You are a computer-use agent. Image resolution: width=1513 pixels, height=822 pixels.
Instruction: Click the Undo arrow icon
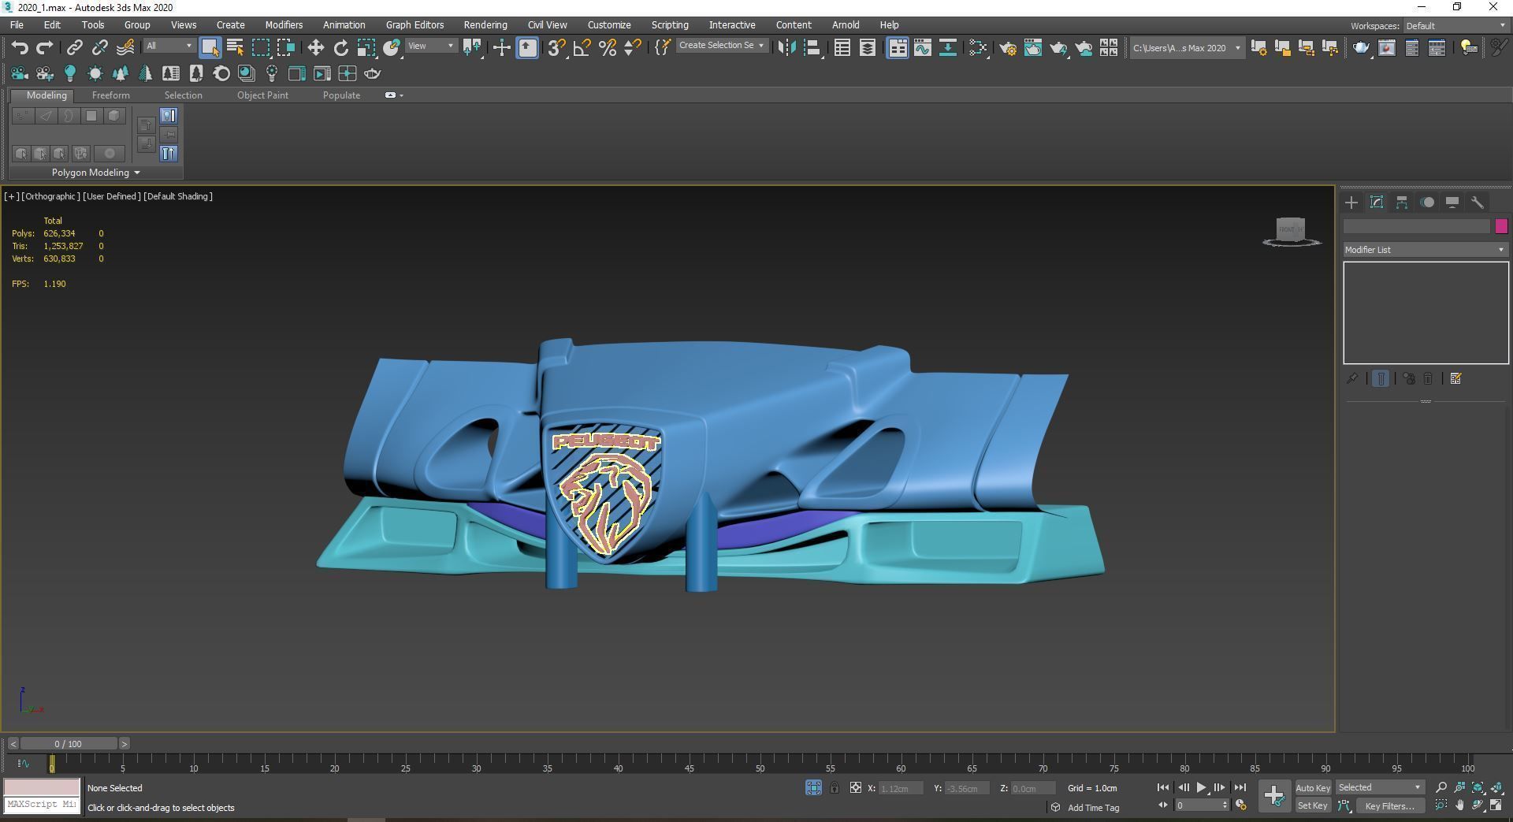point(20,48)
